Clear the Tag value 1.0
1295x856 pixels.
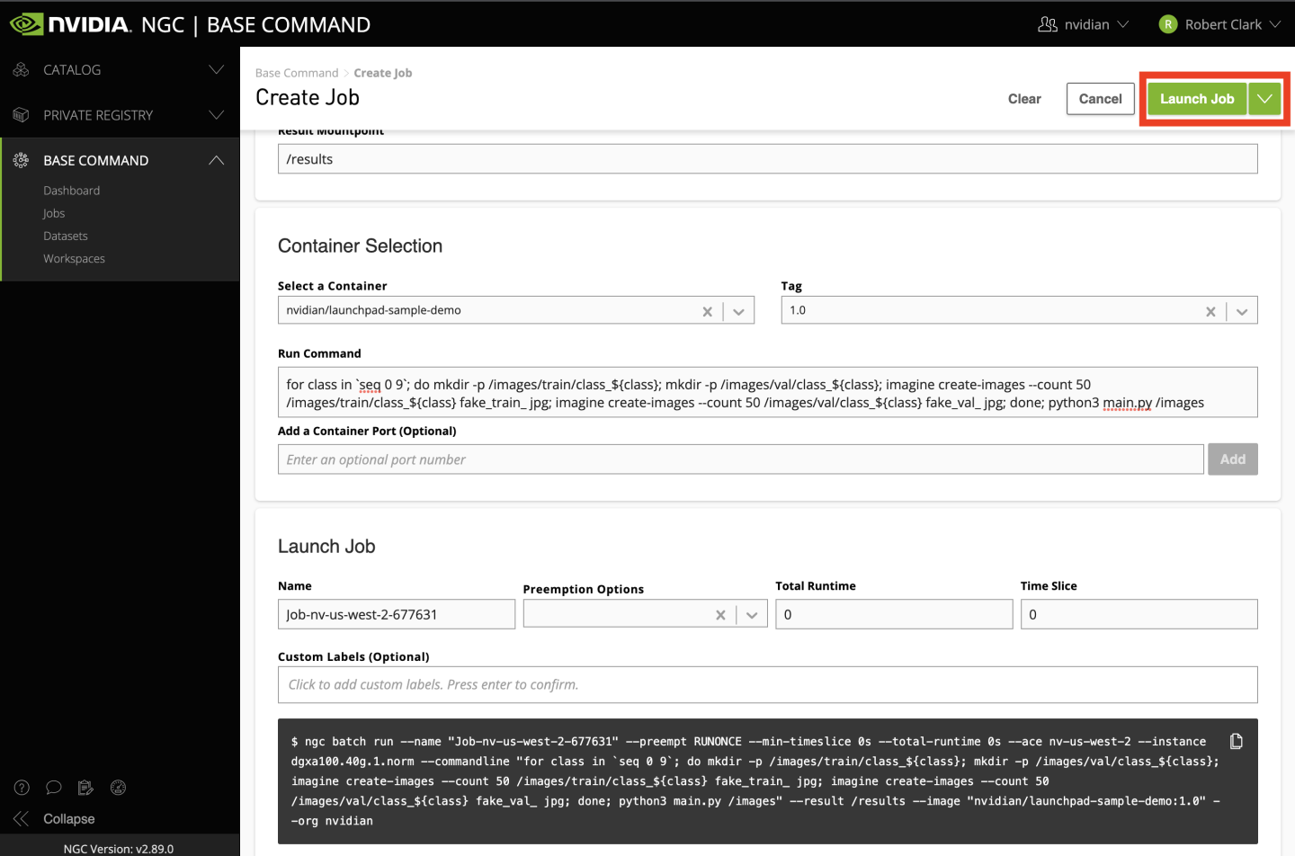pyautogui.click(x=1210, y=311)
